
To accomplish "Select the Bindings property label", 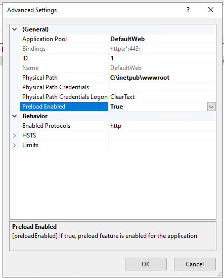I will (34, 49).
